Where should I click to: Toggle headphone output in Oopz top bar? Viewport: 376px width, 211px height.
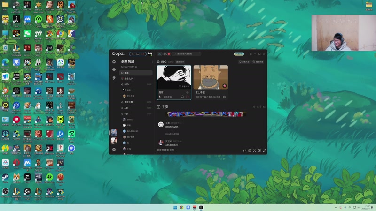[138, 54]
